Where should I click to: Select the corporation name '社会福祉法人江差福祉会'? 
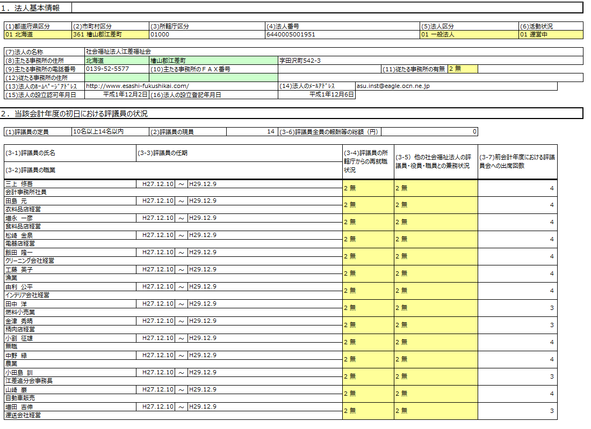coord(334,51)
